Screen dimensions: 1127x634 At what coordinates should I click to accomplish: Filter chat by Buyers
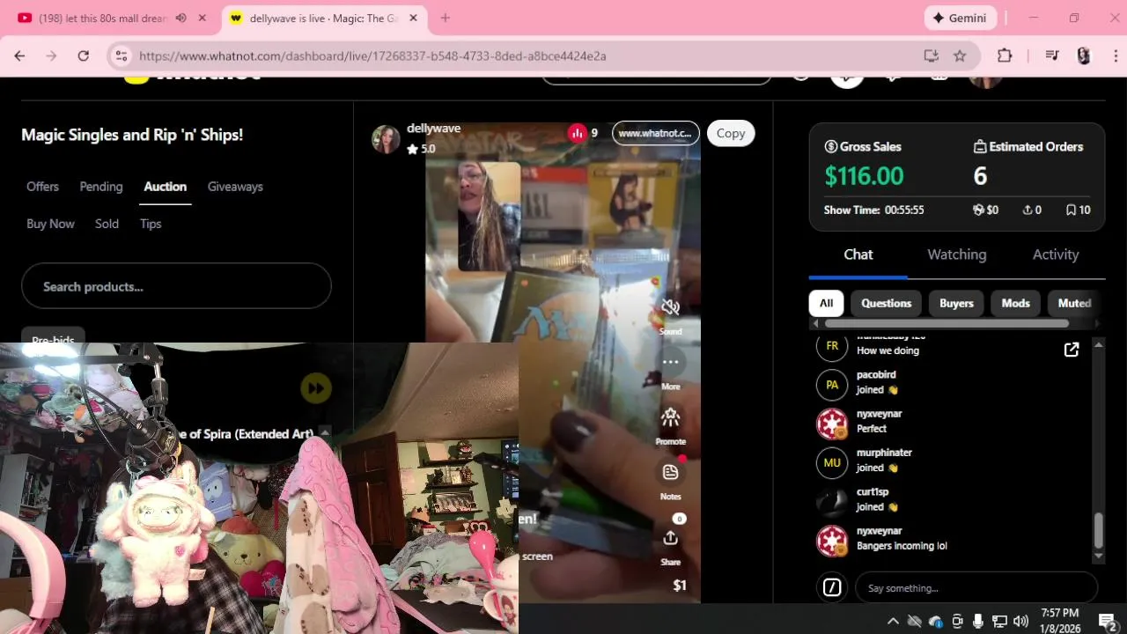tap(956, 303)
